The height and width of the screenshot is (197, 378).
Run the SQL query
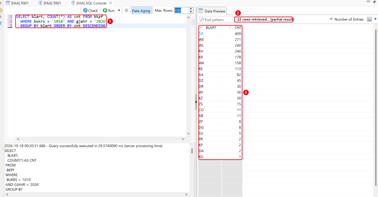tap(109, 11)
